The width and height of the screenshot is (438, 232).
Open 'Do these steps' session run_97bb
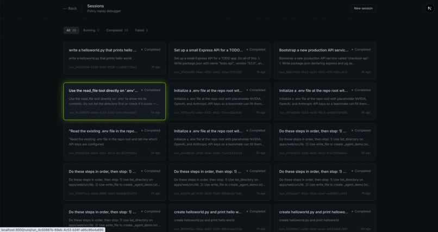click(x=115, y=183)
